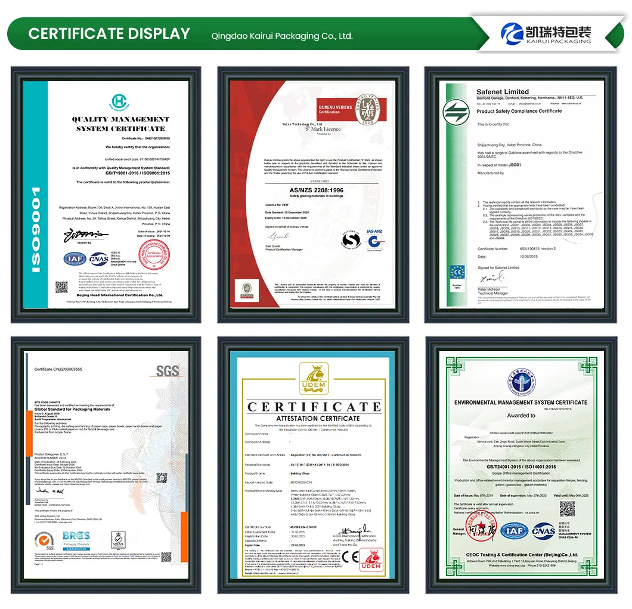Click the red UDEM logo at the certificate bottom
The height and width of the screenshot is (609, 632).
click(371, 560)
